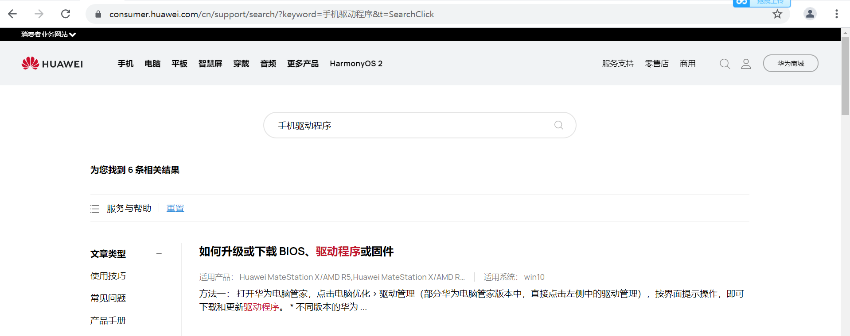Open article 如何升级或下载 BIOS、驱动程序或固件
The image size is (850, 336).
tap(296, 252)
